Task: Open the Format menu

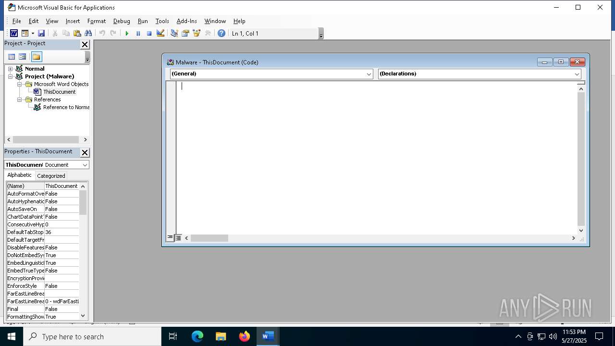Action: pyautogui.click(x=97, y=21)
